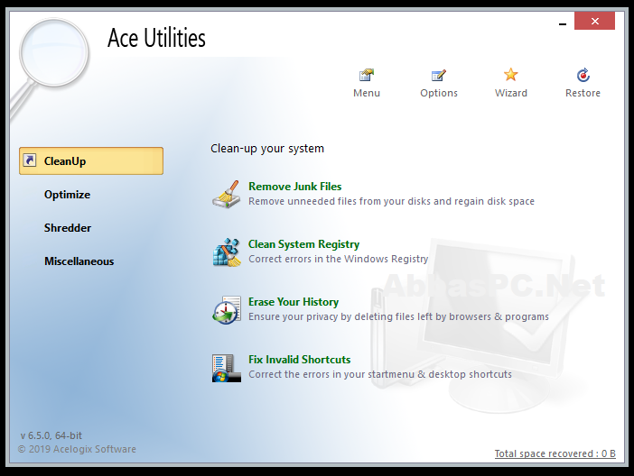Click 'Remove unneeded files from your disks' description
The width and height of the screenshot is (634, 476).
pyautogui.click(x=391, y=201)
